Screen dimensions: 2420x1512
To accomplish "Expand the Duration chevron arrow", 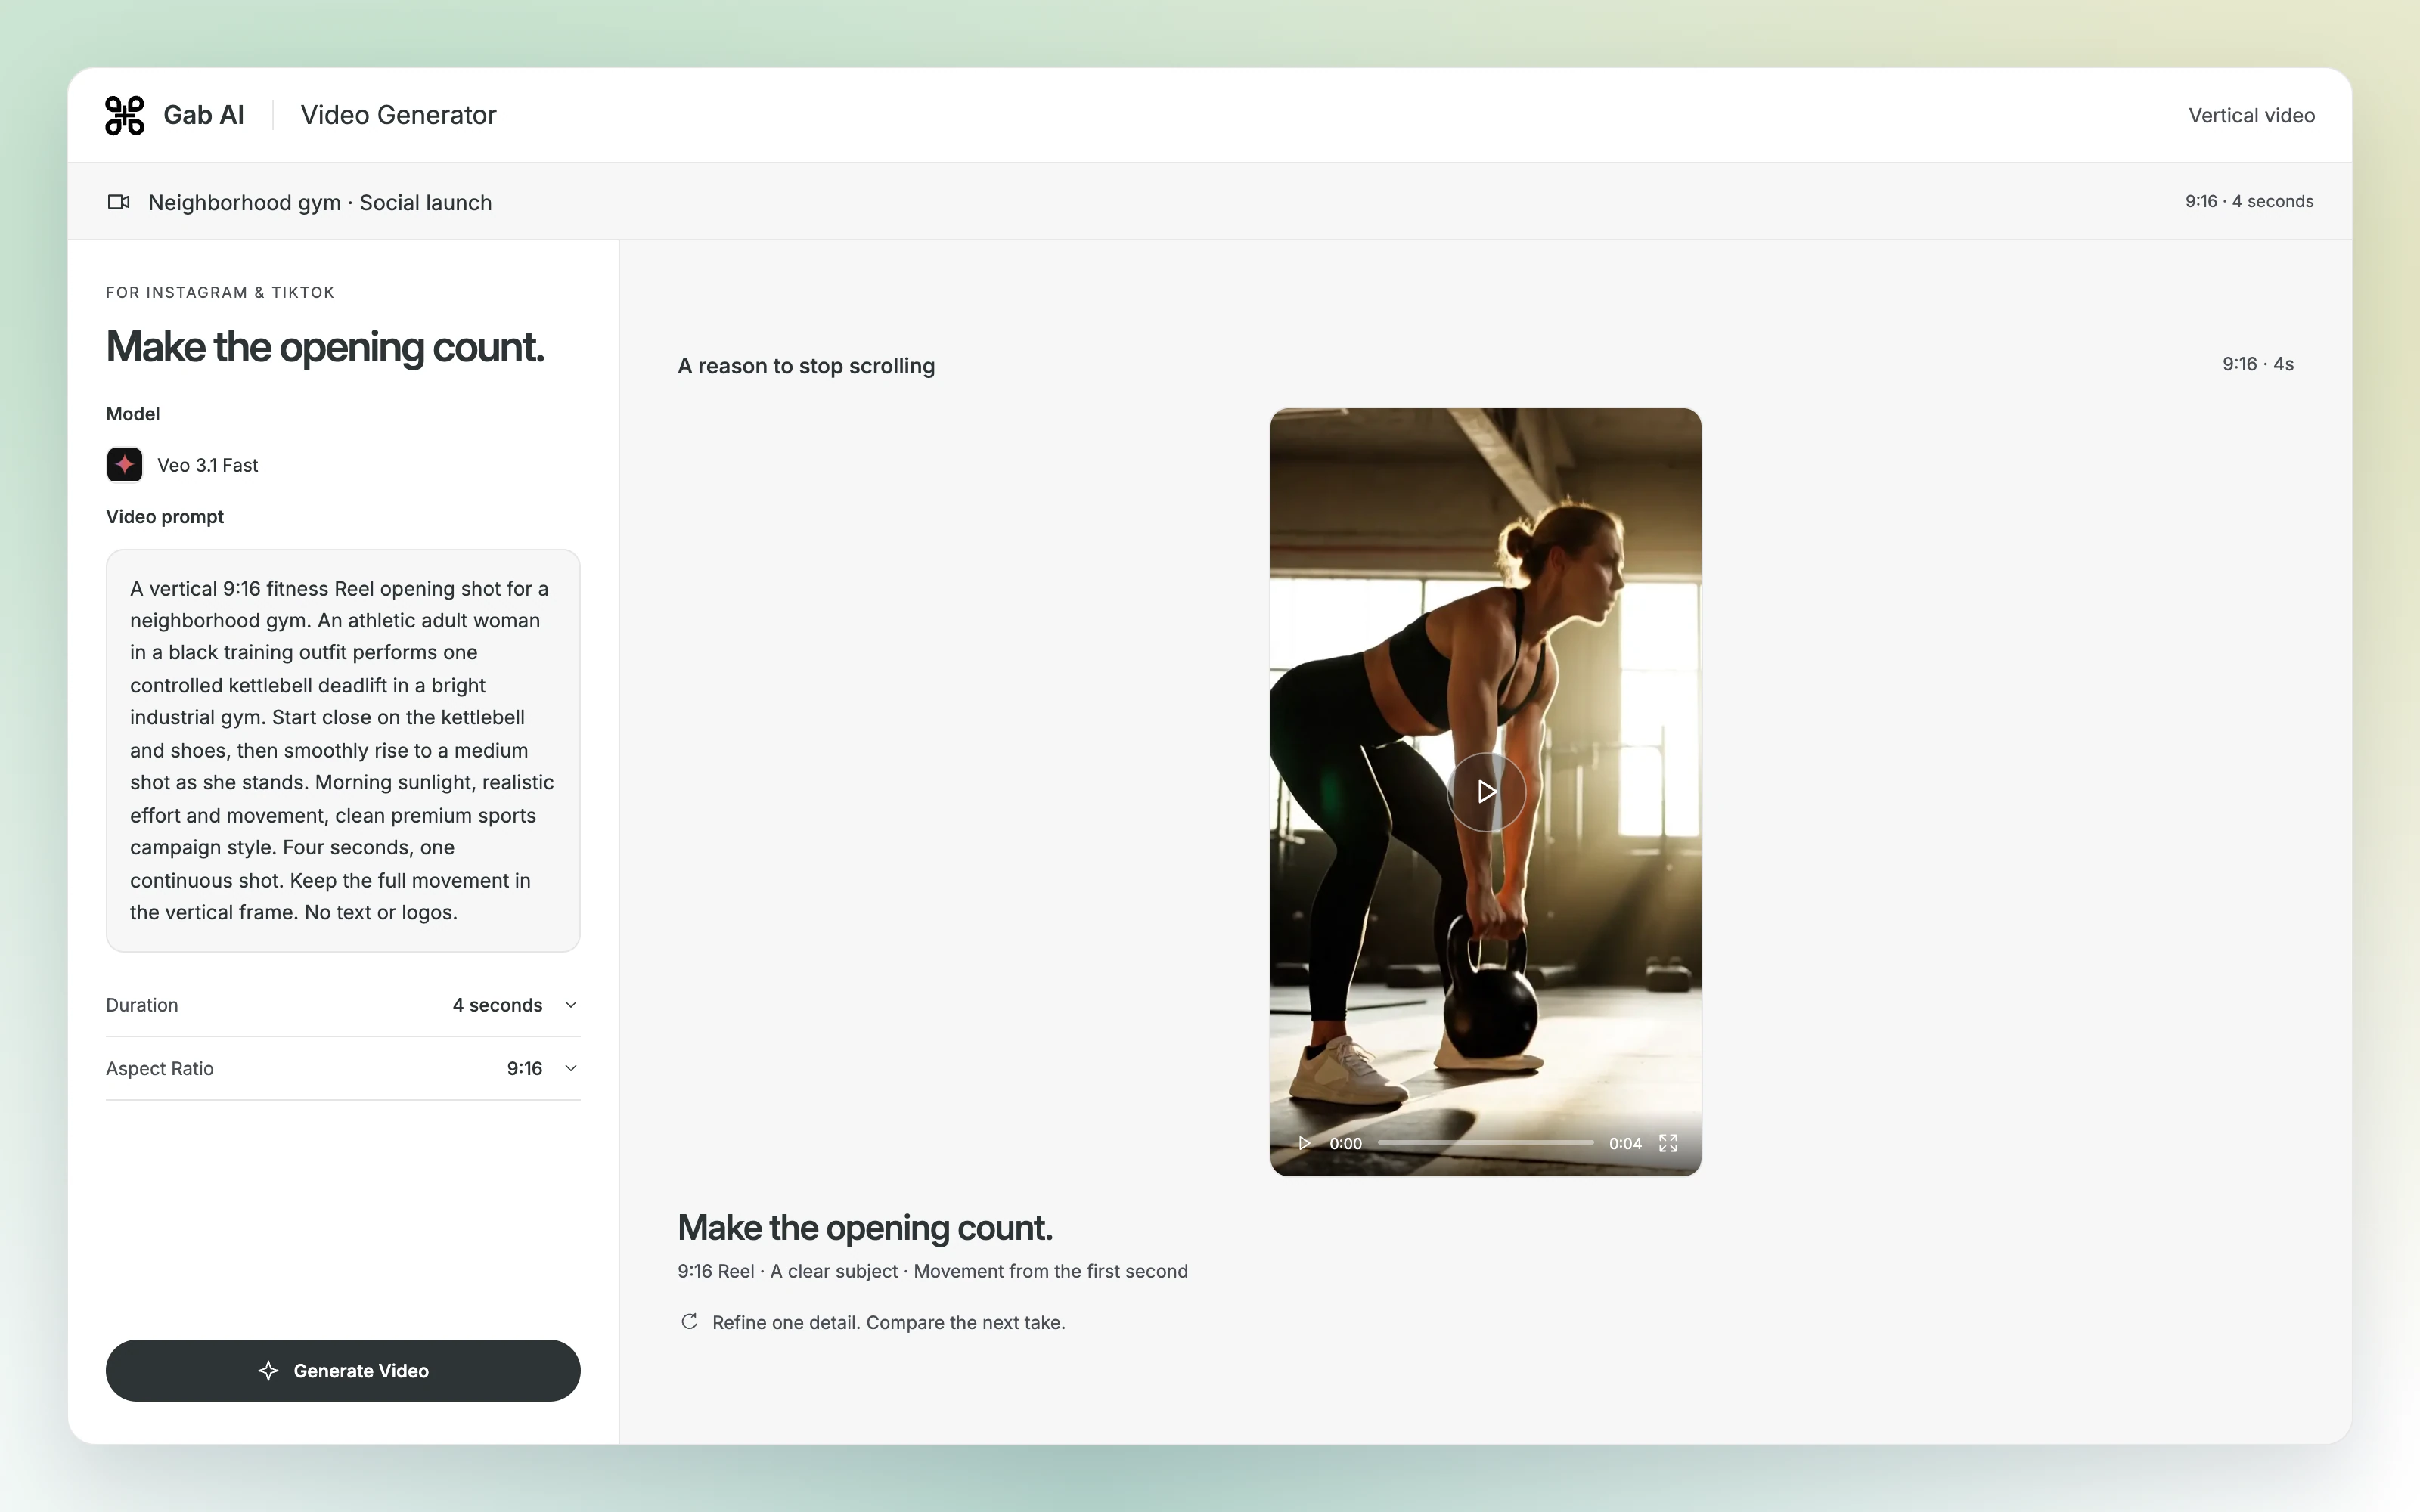I will tap(571, 1005).
